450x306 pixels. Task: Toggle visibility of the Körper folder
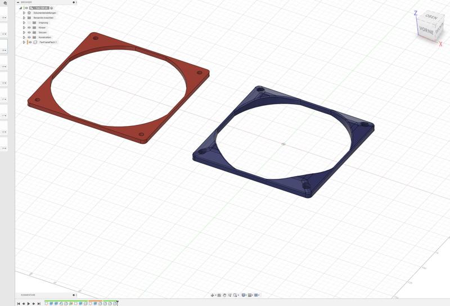coord(29,28)
